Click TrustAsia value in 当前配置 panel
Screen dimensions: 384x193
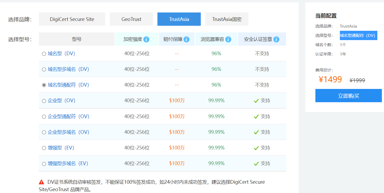click(348, 26)
